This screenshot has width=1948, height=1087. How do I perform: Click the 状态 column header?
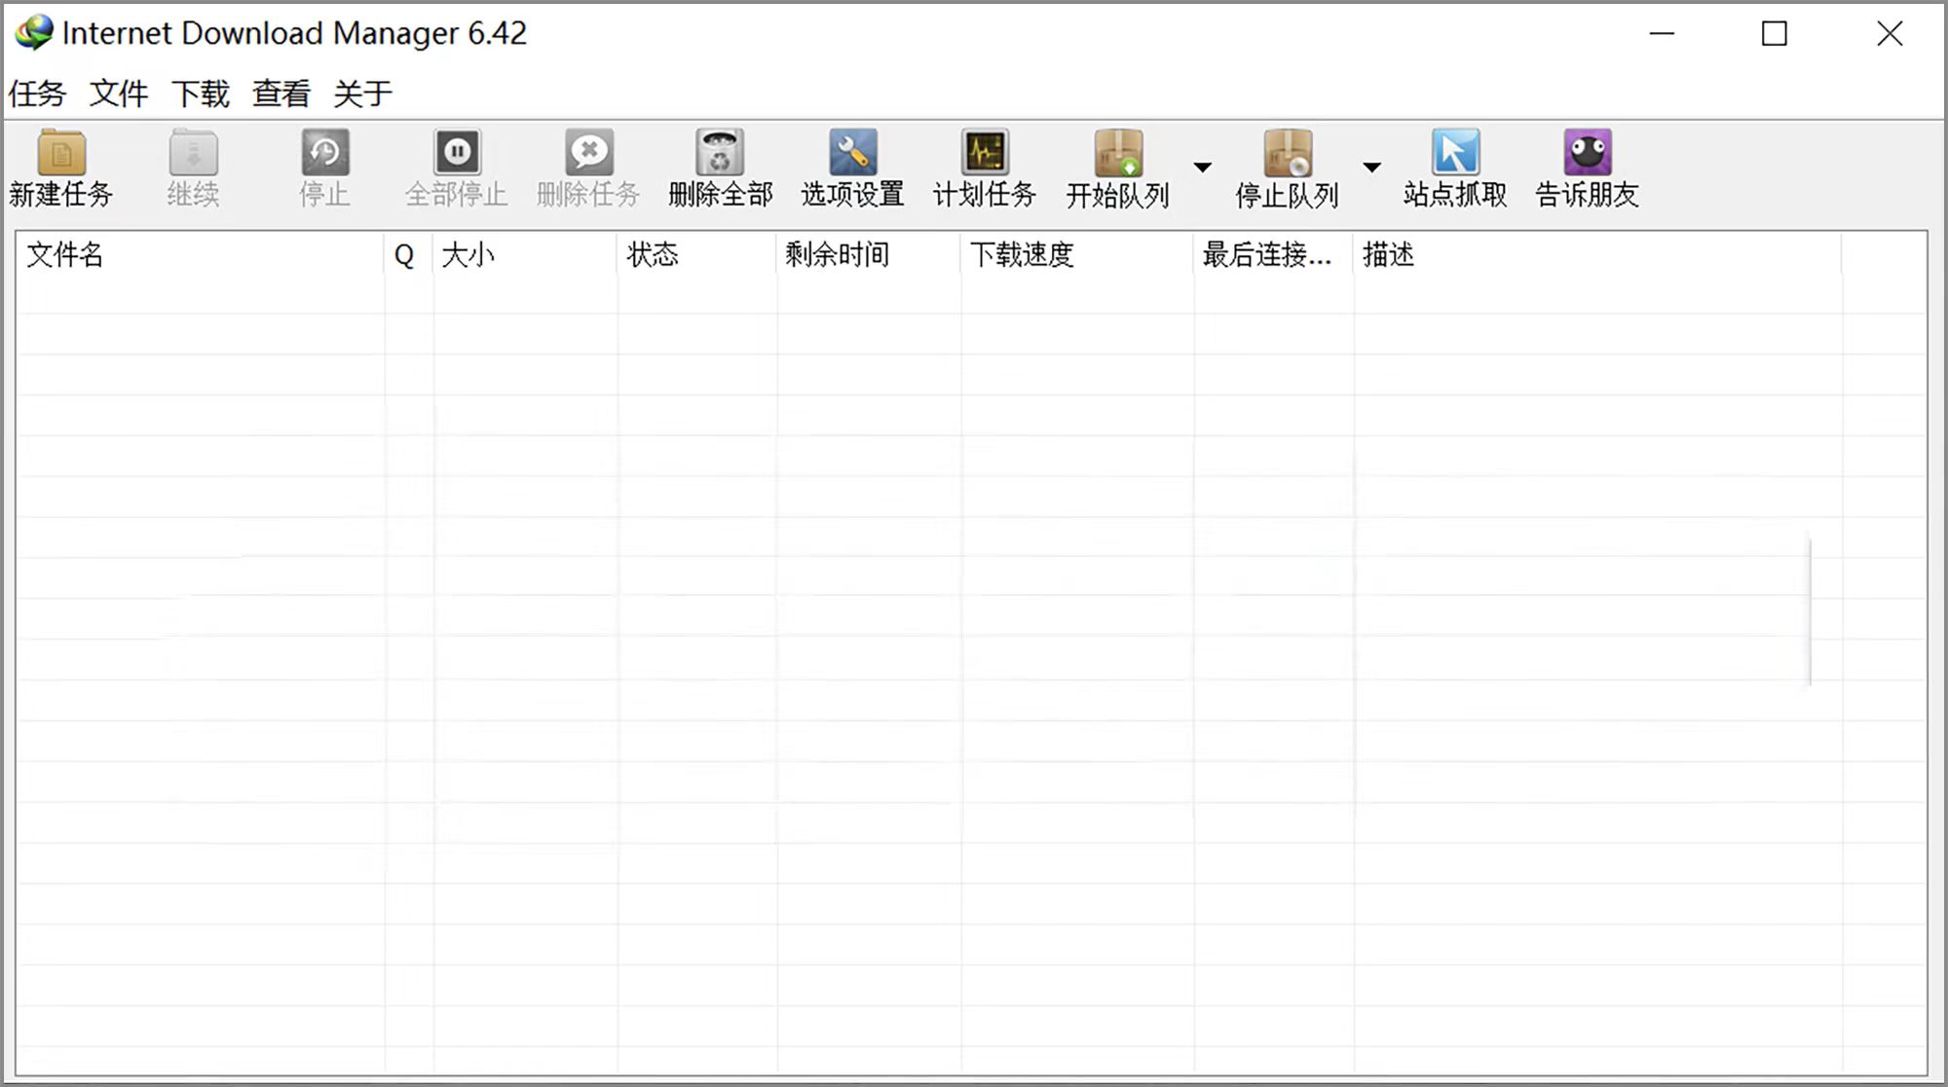click(x=653, y=255)
